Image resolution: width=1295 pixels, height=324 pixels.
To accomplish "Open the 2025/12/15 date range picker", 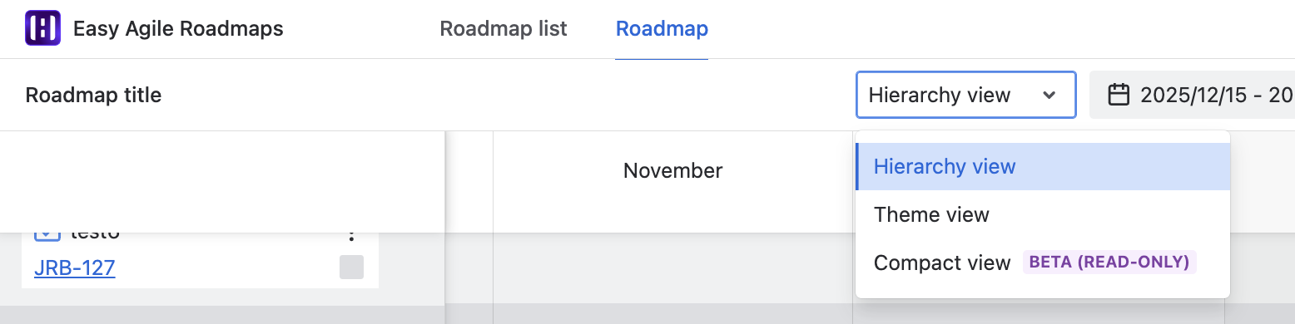I will point(1193,95).
